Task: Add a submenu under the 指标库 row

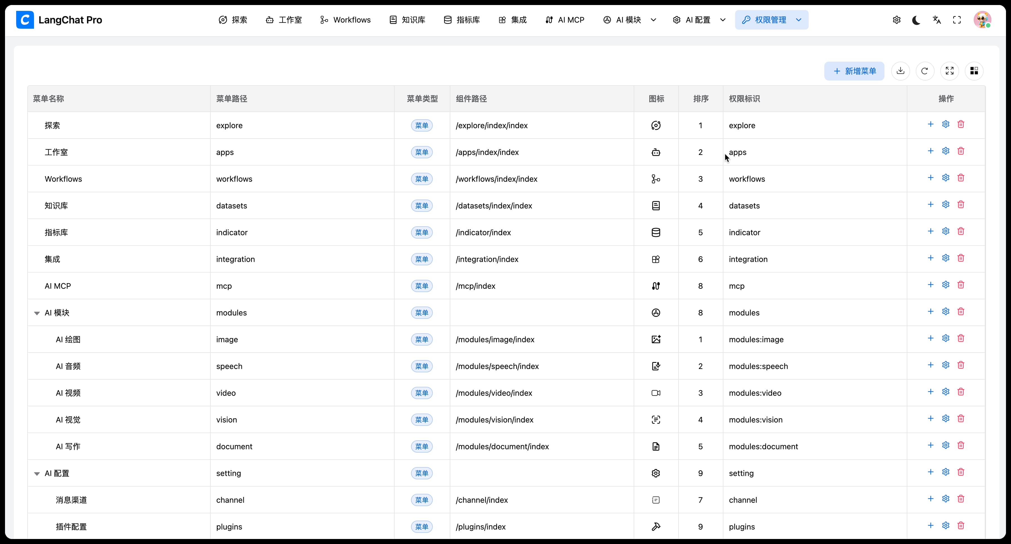Action: coord(930,231)
